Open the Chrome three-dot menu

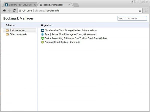pyautogui.click(x=146, y=11)
